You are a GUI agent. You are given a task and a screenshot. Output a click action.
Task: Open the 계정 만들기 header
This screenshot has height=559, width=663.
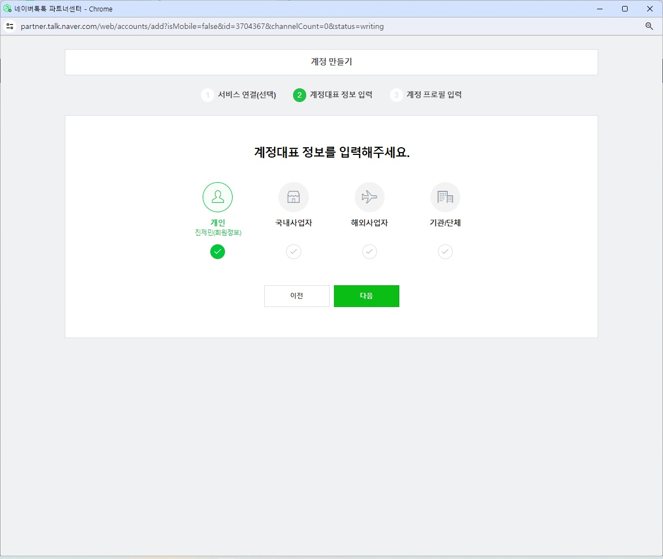pyautogui.click(x=331, y=62)
